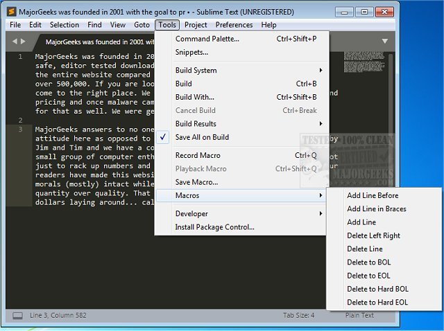Choose Install Package Control...
The height and width of the screenshot is (331, 444).
[241, 227]
